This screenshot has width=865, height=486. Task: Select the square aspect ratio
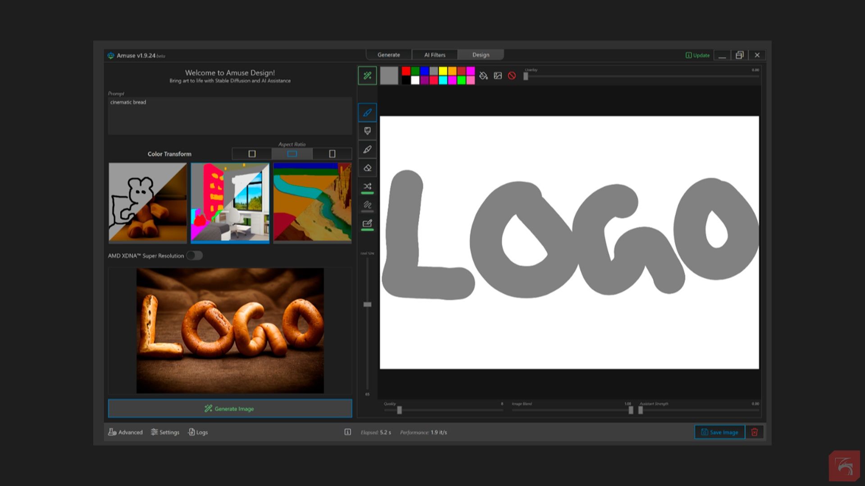(x=252, y=154)
